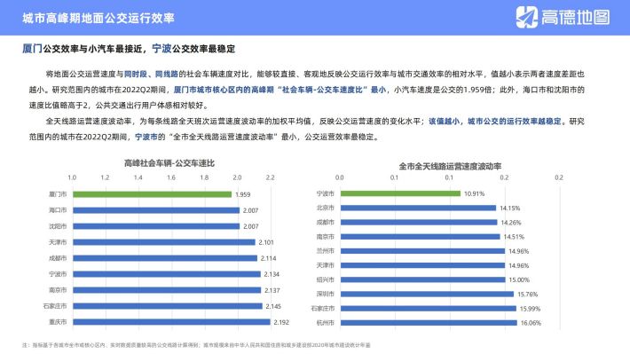Click the 重庆市 bar in speed ratio chart
This screenshot has width=630, height=354.
[x=171, y=322]
